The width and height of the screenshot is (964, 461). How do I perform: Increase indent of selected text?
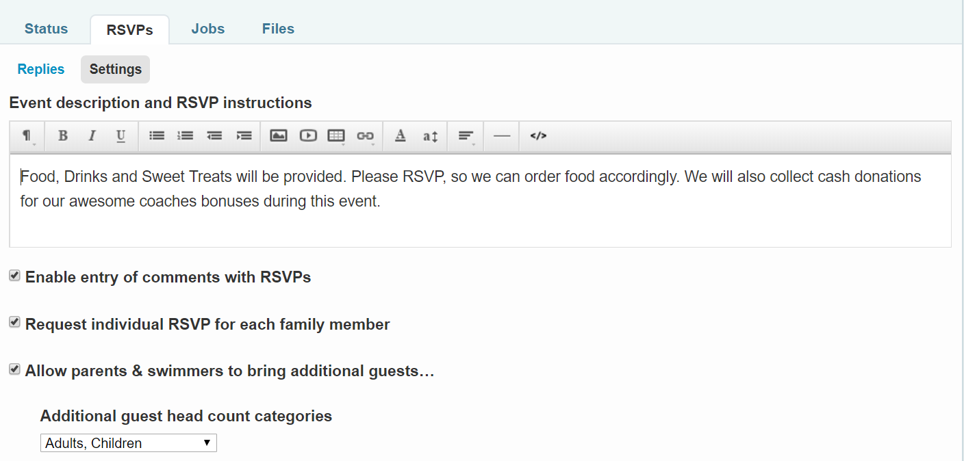click(x=244, y=135)
